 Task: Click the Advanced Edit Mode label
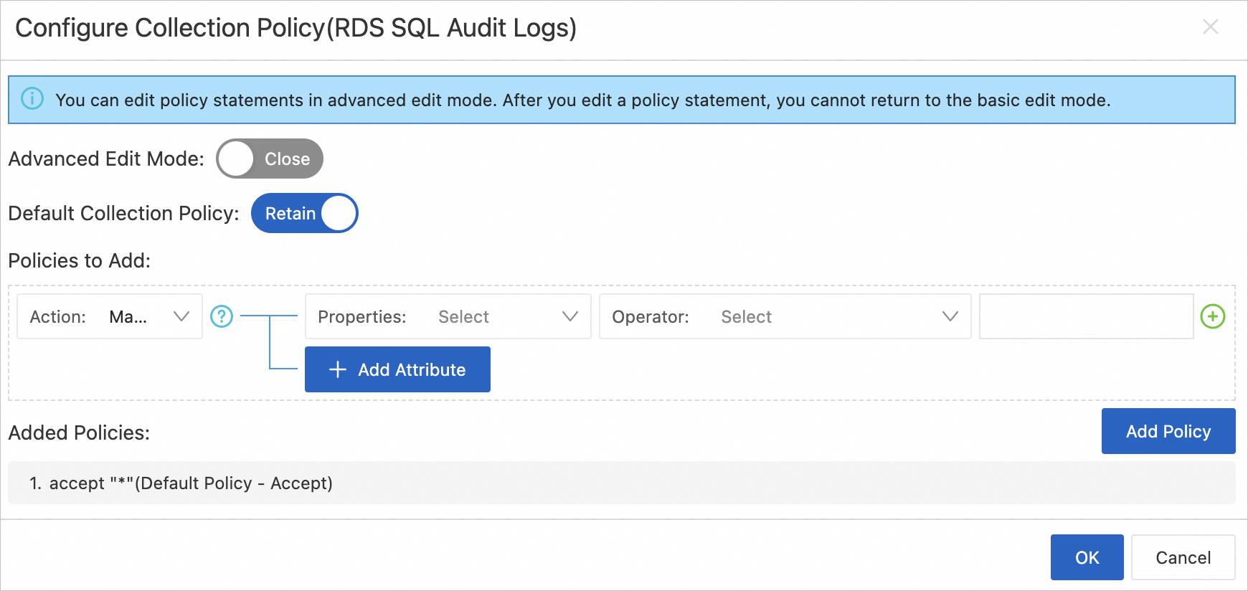106,159
